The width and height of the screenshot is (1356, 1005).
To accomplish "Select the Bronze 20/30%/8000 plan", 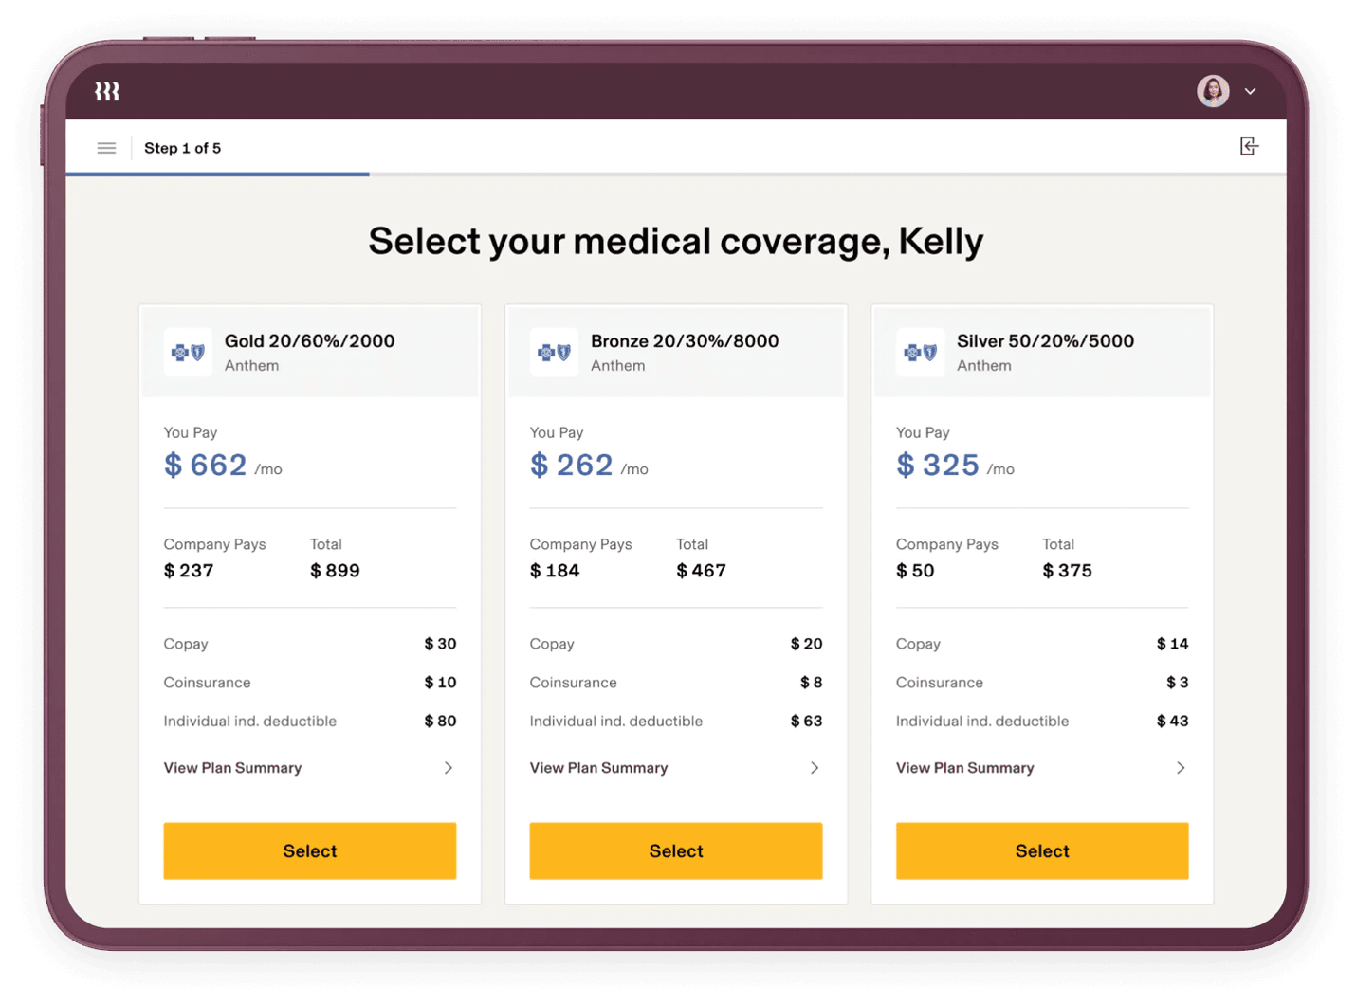I will (x=675, y=850).
